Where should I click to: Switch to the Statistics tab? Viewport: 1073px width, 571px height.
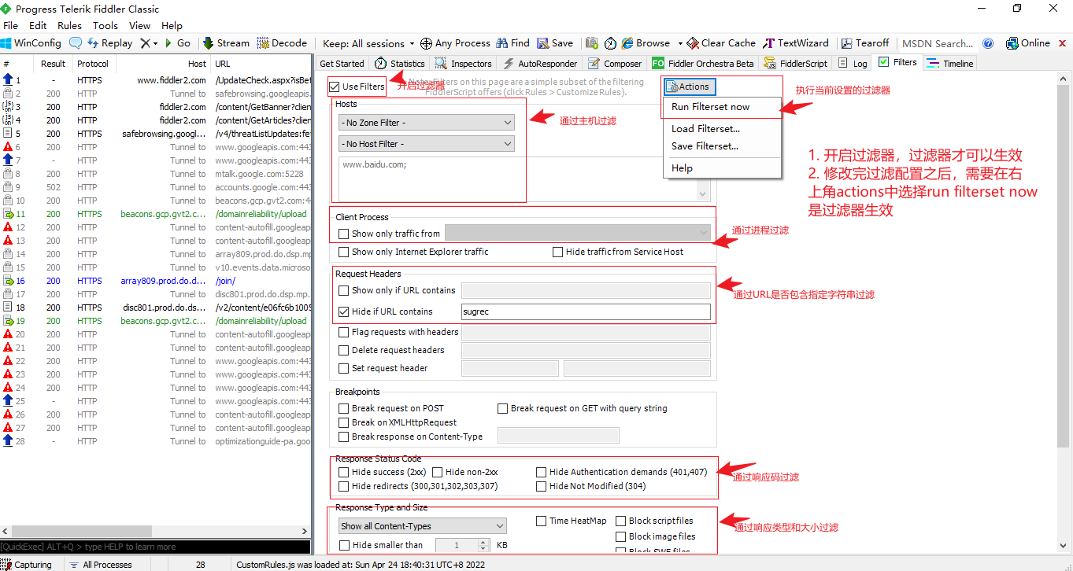[x=400, y=64]
